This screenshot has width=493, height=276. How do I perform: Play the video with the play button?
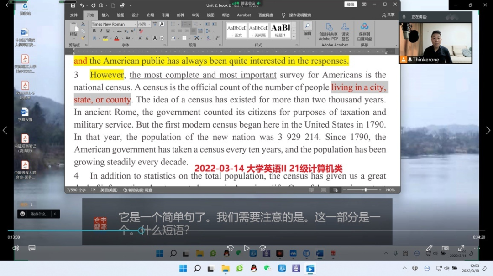246,248
